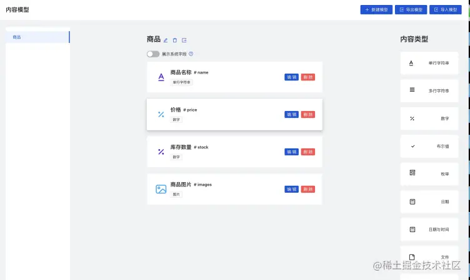Click the percent icon in 数字 type card

(x=412, y=118)
